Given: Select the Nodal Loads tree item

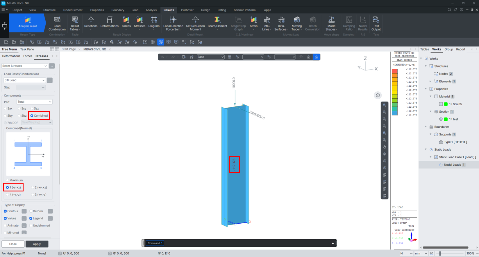Looking at the screenshot, I should (x=452, y=165).
